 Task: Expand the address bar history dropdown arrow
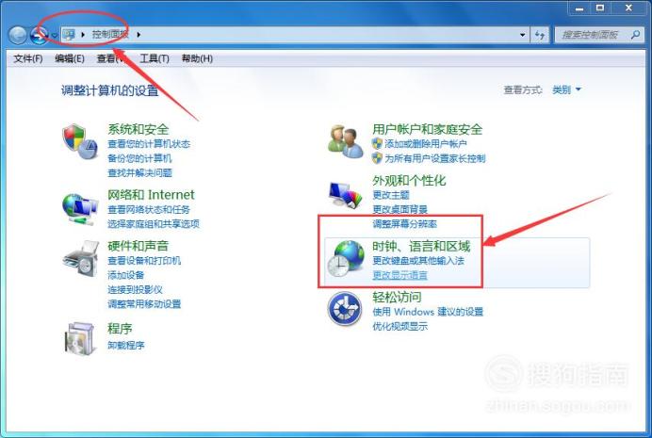522,35
